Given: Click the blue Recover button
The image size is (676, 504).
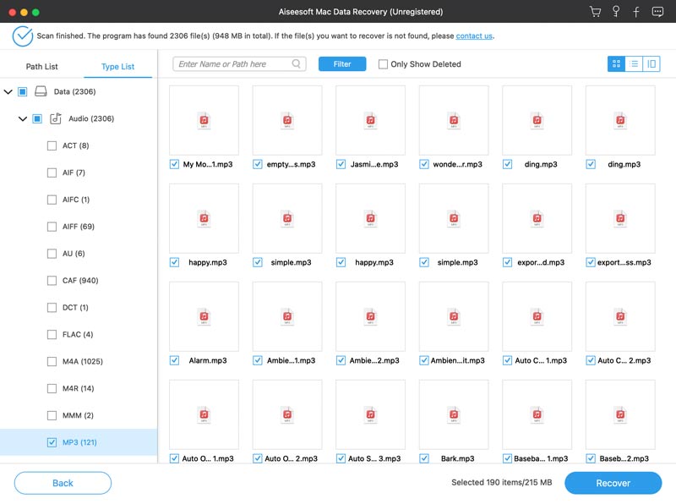Looking at the screenshot, I should (x=613, y=483).
